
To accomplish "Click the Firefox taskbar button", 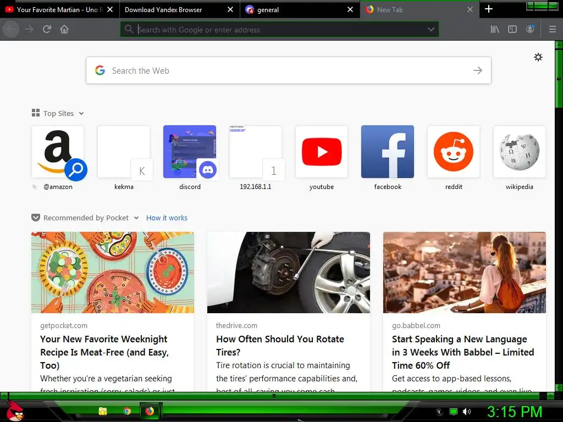I will point(150,411).
